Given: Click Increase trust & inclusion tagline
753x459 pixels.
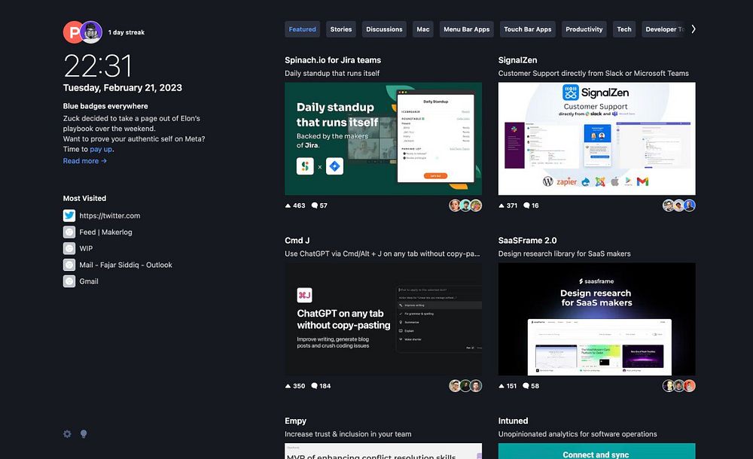Looking at the screenshot, I should [348, 434].
